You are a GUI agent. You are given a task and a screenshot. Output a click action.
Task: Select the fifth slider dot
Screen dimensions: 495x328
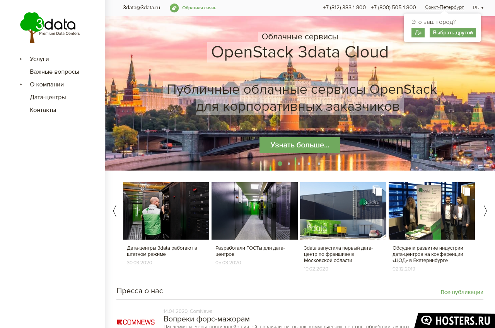coord(319,164)
